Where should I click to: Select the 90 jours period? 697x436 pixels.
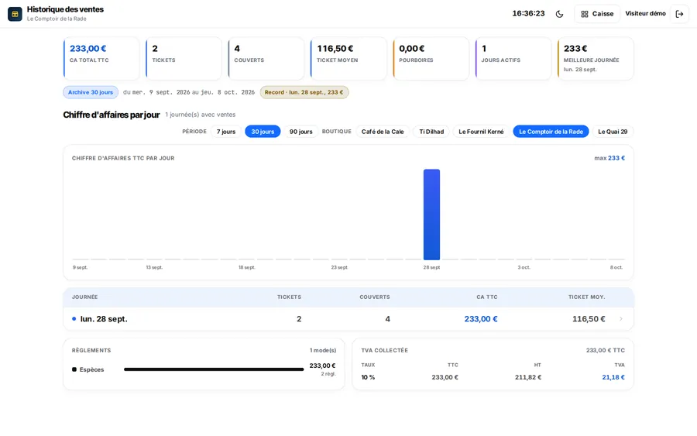(301, 132)
